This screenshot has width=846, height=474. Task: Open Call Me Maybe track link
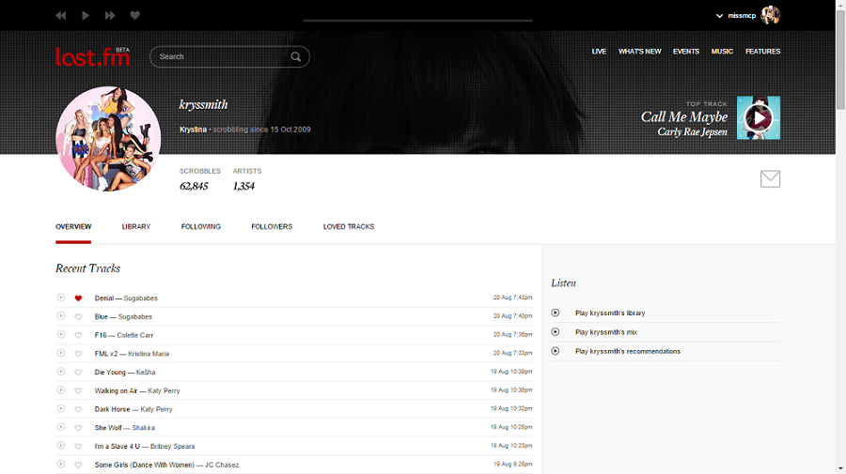[x=684, y=116]
